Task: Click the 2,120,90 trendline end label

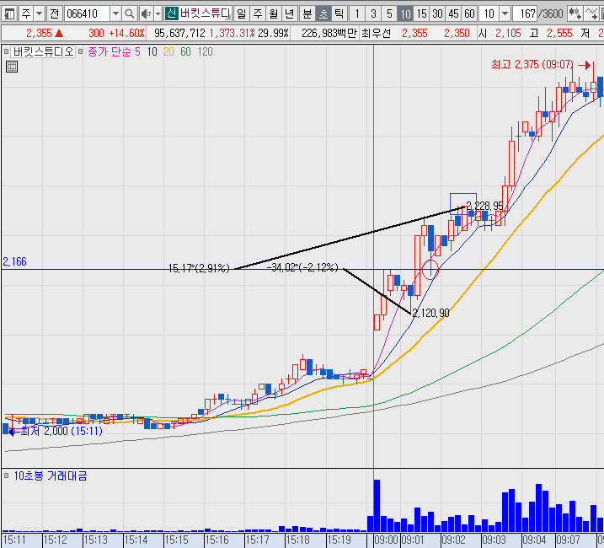Action: coord(430,313)
